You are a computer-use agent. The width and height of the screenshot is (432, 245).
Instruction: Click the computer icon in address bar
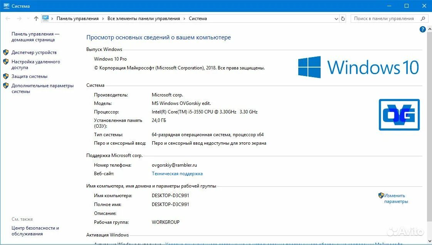(x=45, y=19)
